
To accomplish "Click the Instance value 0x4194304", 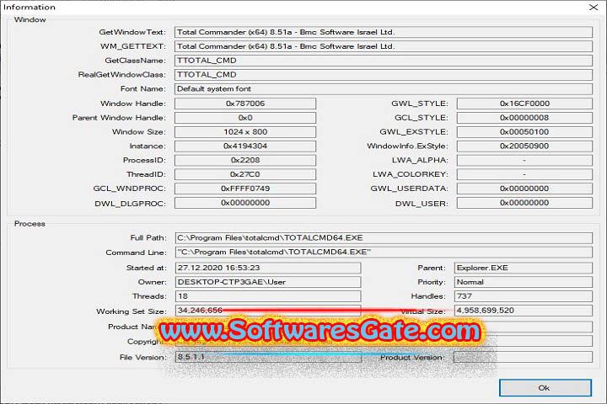I will pos(245,146).
